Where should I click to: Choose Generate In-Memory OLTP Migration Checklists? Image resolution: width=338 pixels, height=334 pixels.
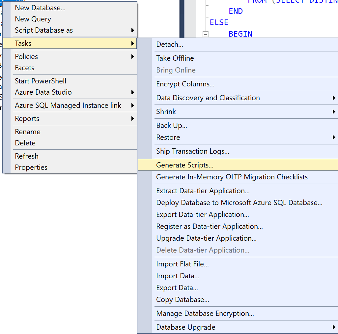(238, 177)
